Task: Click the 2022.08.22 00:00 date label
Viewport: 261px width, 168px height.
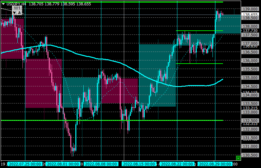Action: tap(177, 164)
